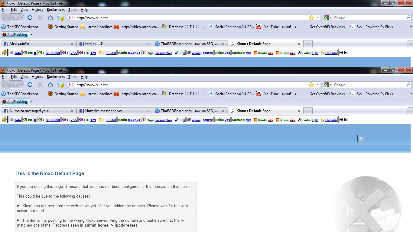
Task: Click the search magnifier in the upper window
Action: 408,18
